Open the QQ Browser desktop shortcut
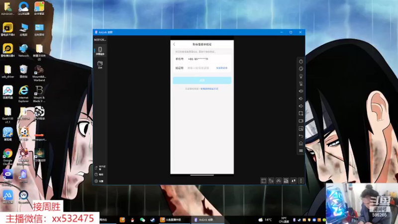398x224 pixels. point(23,8)
